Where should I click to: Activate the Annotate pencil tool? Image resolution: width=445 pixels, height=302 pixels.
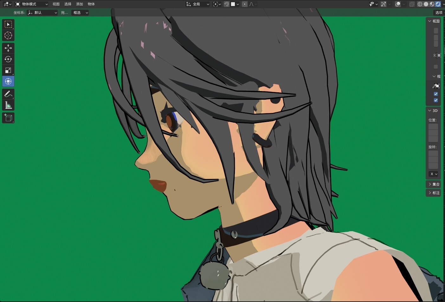8,94
